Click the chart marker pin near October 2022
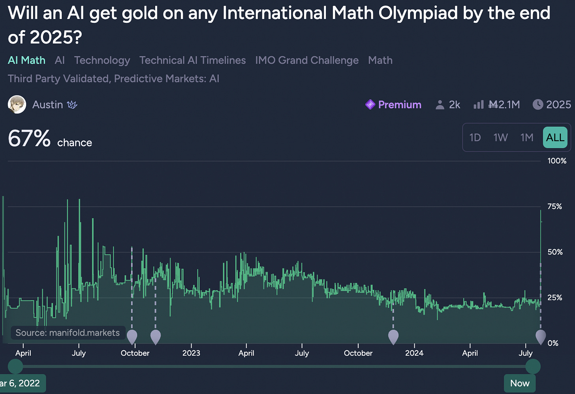The image size is (575, 394). [132, 337]
